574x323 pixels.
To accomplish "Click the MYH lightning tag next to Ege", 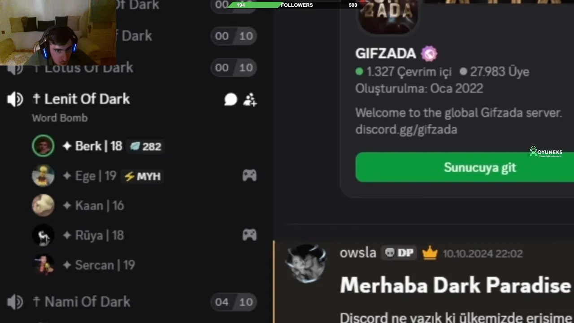I will coord(142,176).
